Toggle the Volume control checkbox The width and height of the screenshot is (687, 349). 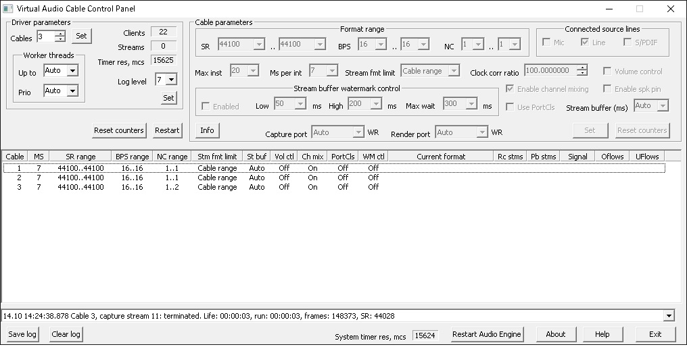[x=607, y=72]
